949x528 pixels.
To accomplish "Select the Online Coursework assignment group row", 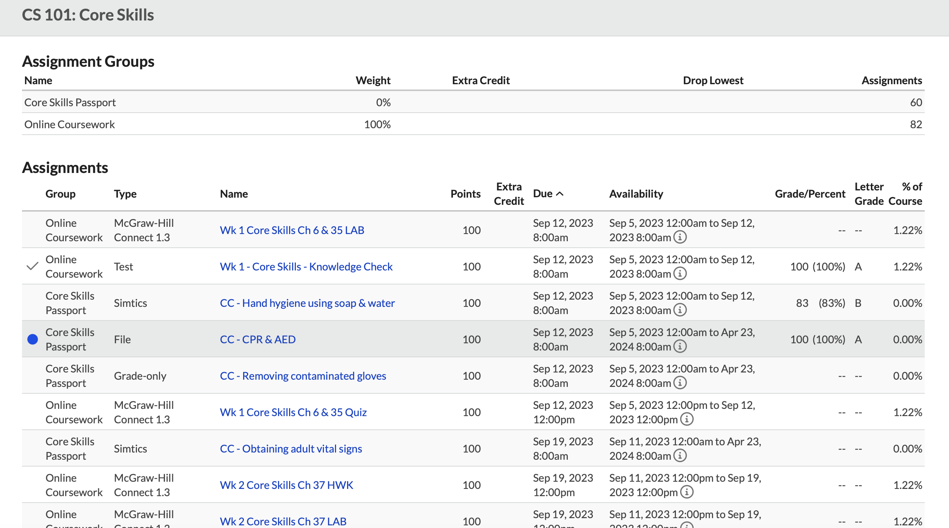I will [69, 124].
